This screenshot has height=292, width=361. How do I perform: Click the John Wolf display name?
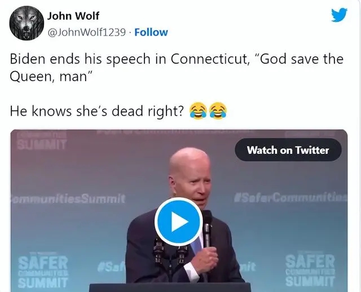click(x=73, y=16)
